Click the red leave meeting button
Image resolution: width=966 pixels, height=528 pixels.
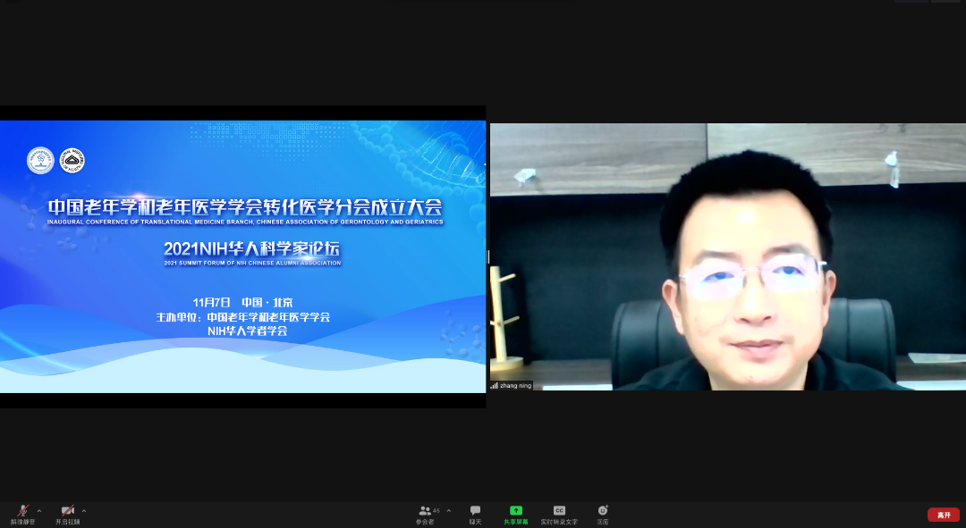click(x=944, y=515)
